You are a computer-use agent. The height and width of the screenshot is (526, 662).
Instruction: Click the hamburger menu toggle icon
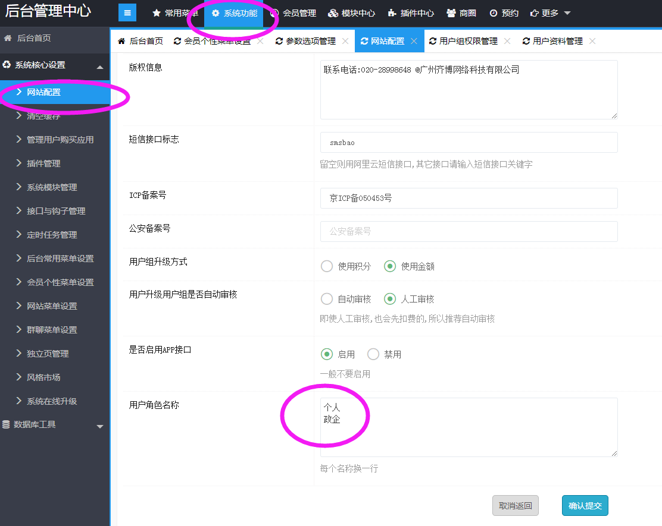pos(127,12)
